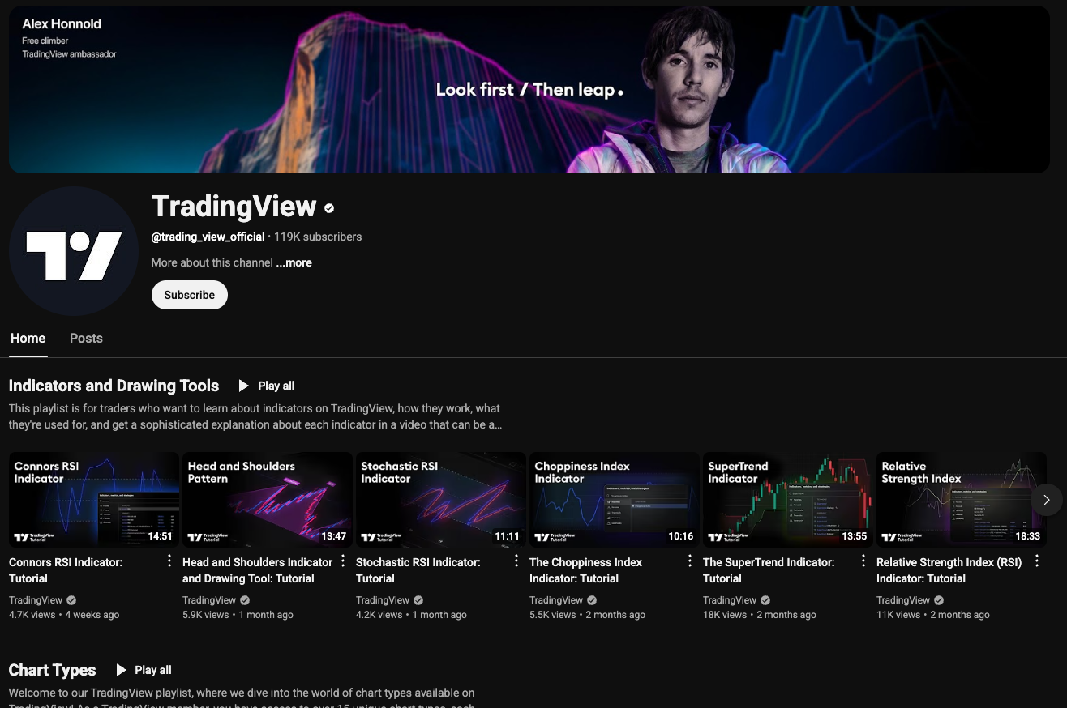1067x708 pixels.
Task: Open Stochastic RSI Indicator video thumbnail
Action: click(x=441, y=500)
